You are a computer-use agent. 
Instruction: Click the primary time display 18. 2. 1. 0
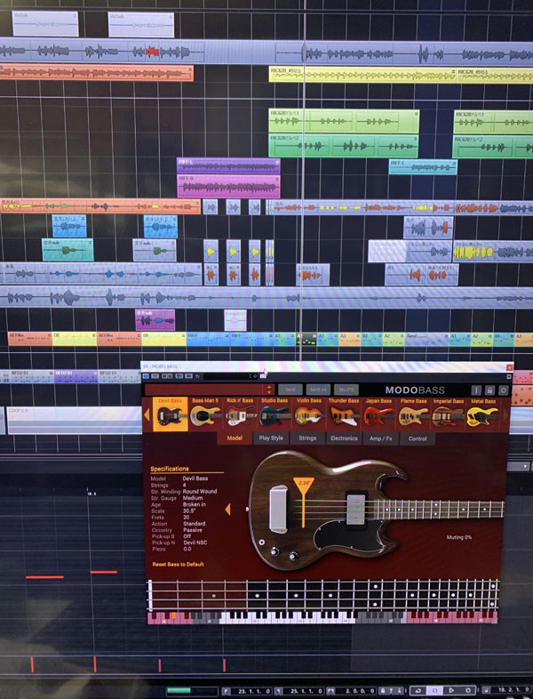click(x=513, y=690)
